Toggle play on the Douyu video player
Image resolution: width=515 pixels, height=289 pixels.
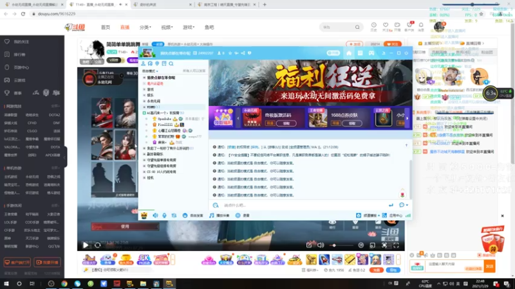[x=86, y=245]
